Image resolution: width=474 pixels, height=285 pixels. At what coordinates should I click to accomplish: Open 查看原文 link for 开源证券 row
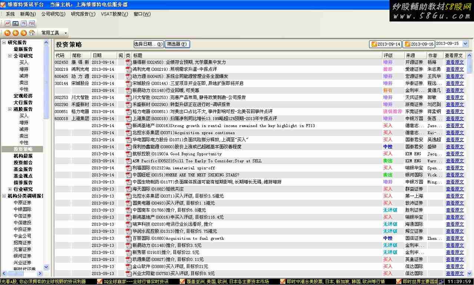(x=455, y=62)
